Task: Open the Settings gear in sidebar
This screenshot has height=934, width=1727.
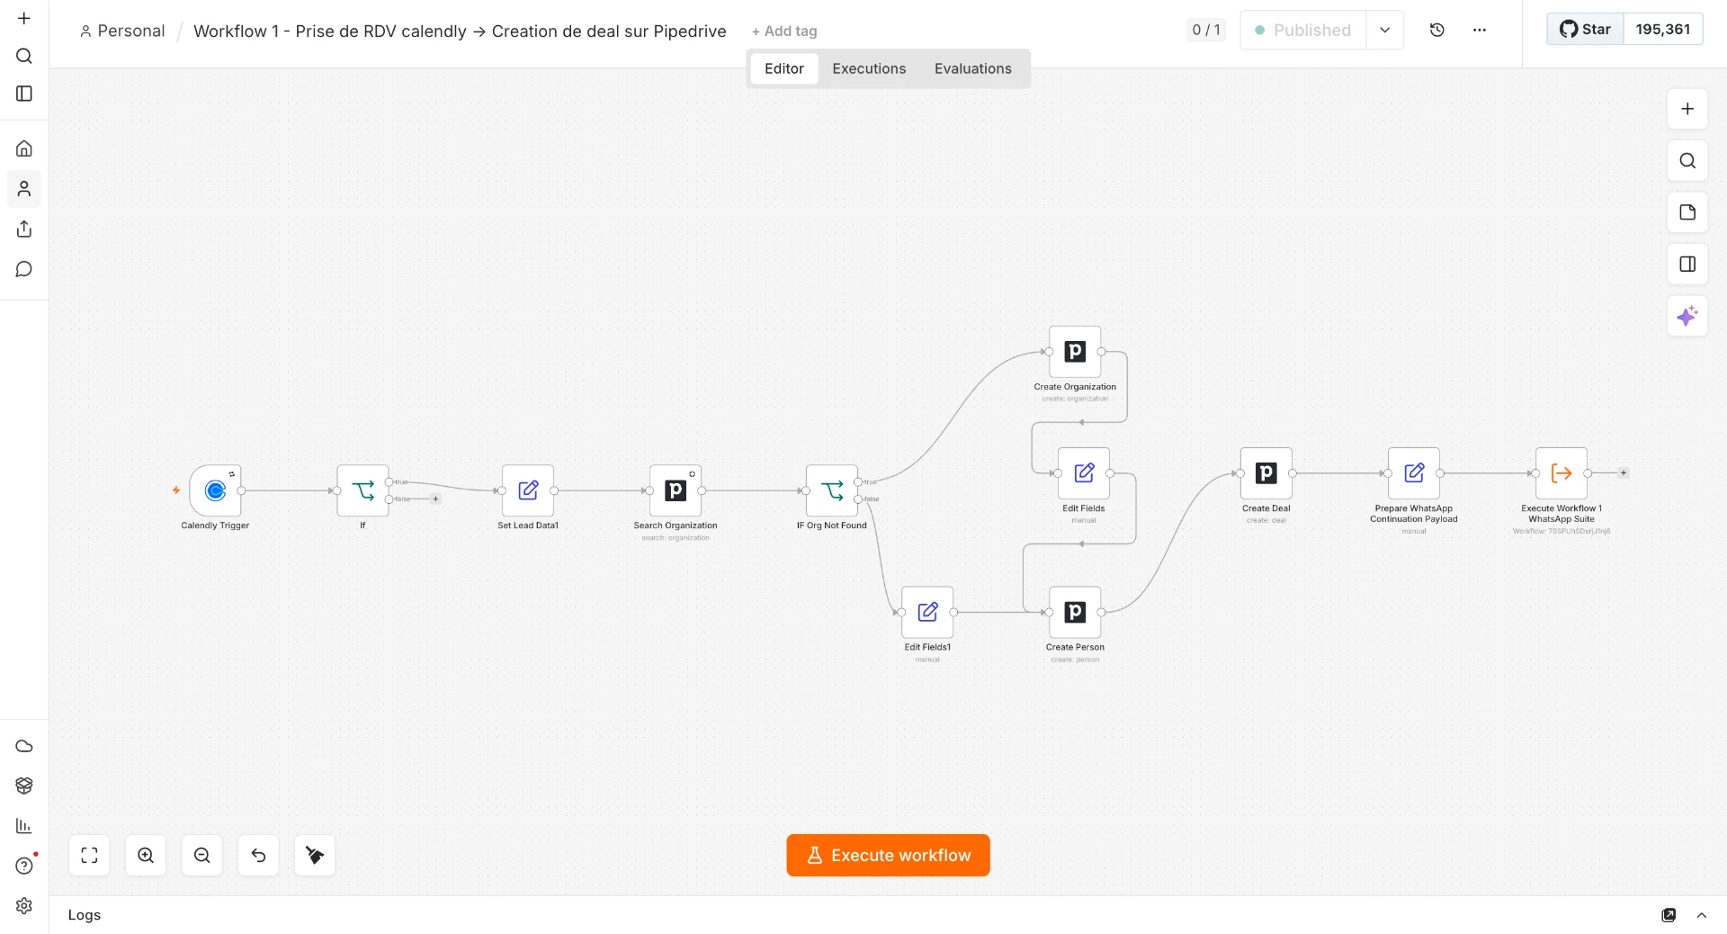Action: point(24,905)
